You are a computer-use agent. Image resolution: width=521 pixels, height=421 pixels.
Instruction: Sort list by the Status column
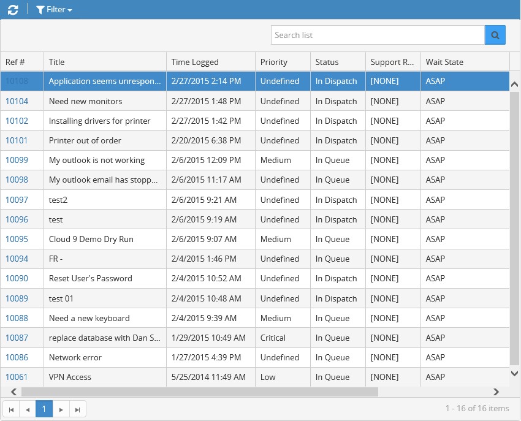327,62
